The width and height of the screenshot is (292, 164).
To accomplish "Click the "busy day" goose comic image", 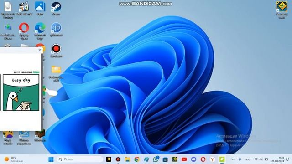I will tap(21, 92).
